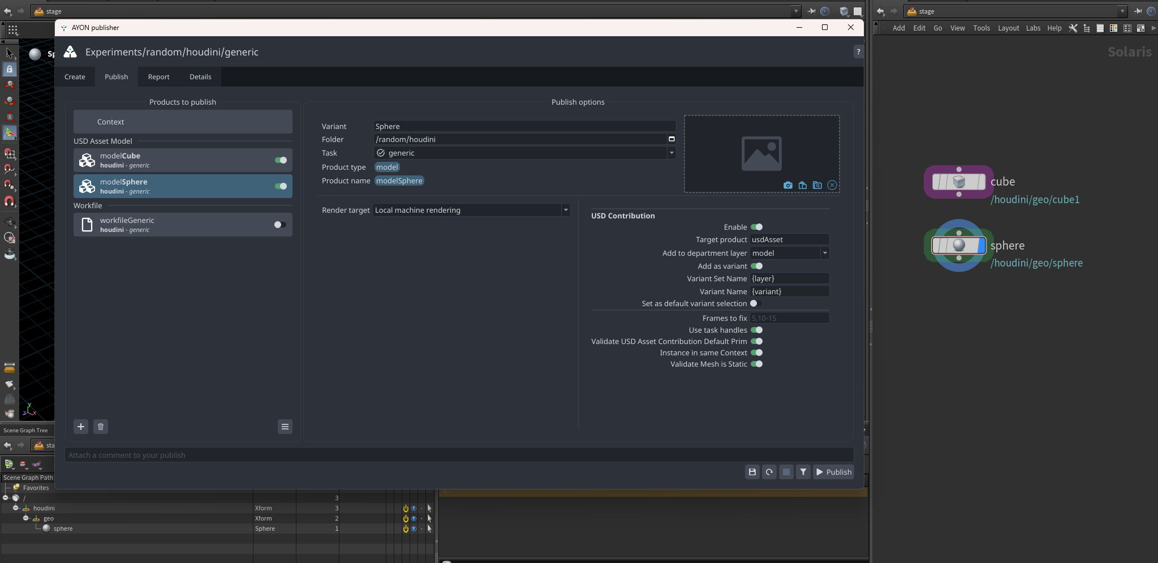1158x563 pixels.
Task: Click the reset refresh icon beside Publish
Action: [769, 472]
